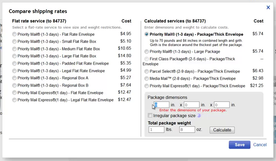276x161 pixels.
Task: Select Priority Mail Express Flat Rate Envelope
Action: [14, 92]
